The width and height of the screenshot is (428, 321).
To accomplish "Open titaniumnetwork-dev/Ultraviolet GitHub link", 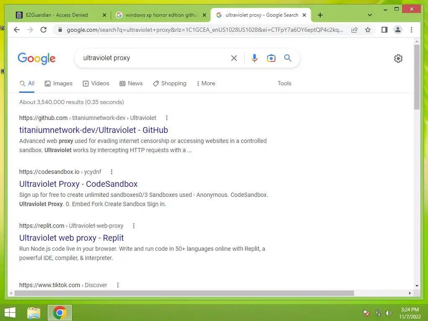I will (x=94, y=130).
